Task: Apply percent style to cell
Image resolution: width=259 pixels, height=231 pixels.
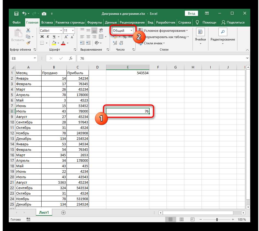Action: pyautogui.click(x=124, y=37)
